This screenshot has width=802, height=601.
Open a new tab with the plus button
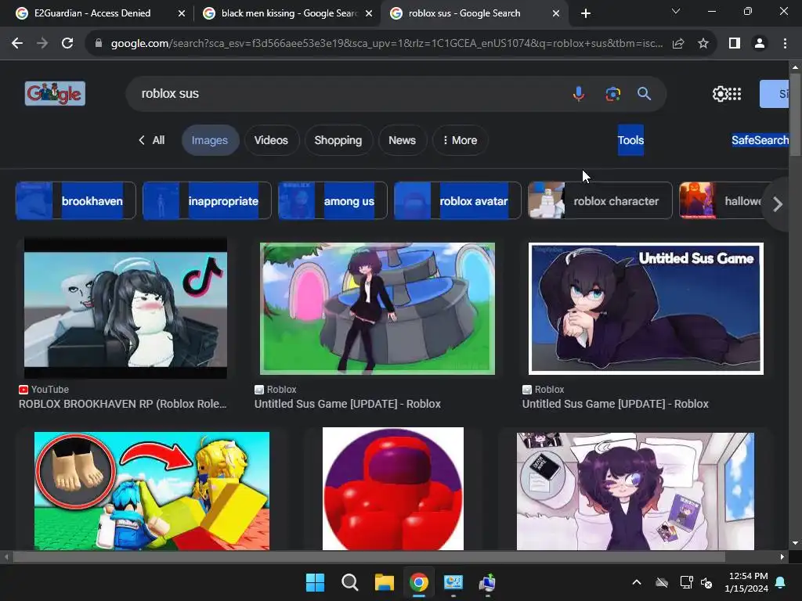pos(586,13)
